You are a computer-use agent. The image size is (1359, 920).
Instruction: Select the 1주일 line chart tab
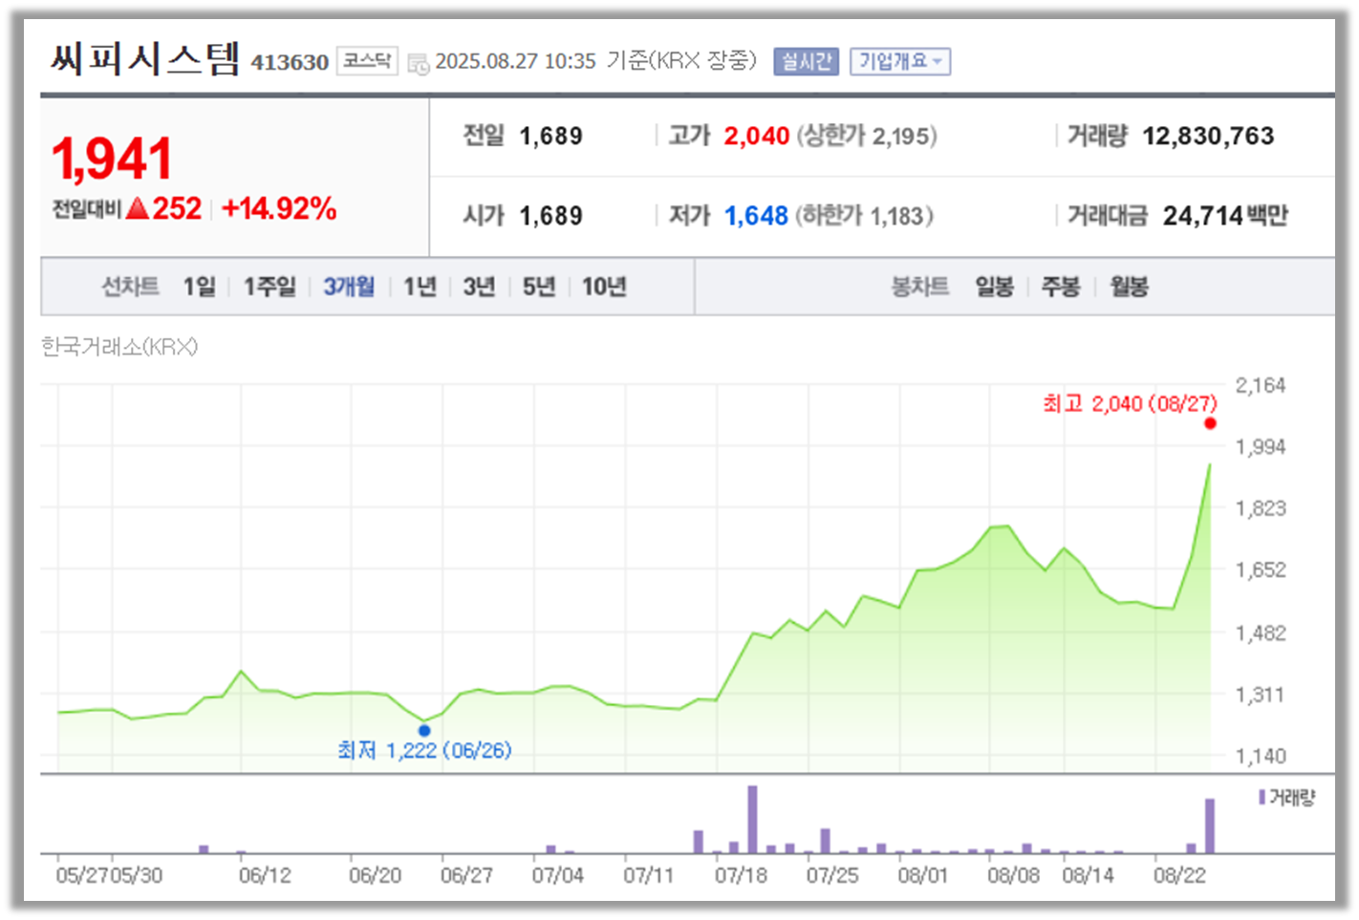tap(270, 287)
